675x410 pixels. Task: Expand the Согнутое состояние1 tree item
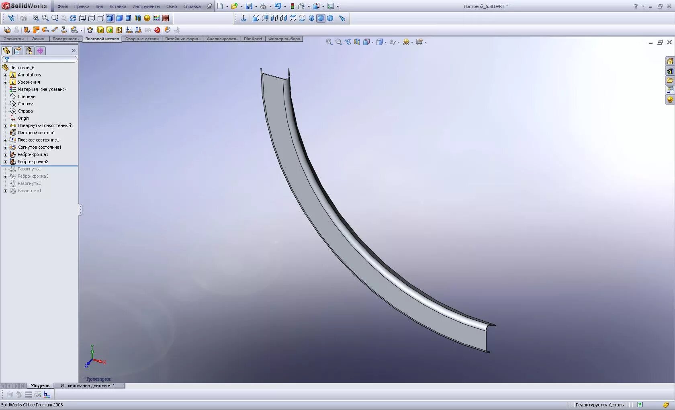click(x=5, y=147)
